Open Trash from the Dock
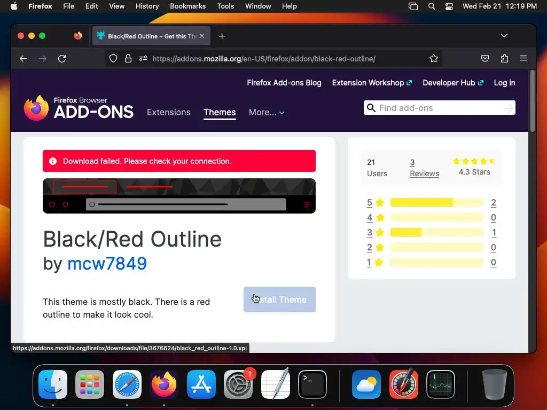The image size is (547, 410). coord(494,384)
